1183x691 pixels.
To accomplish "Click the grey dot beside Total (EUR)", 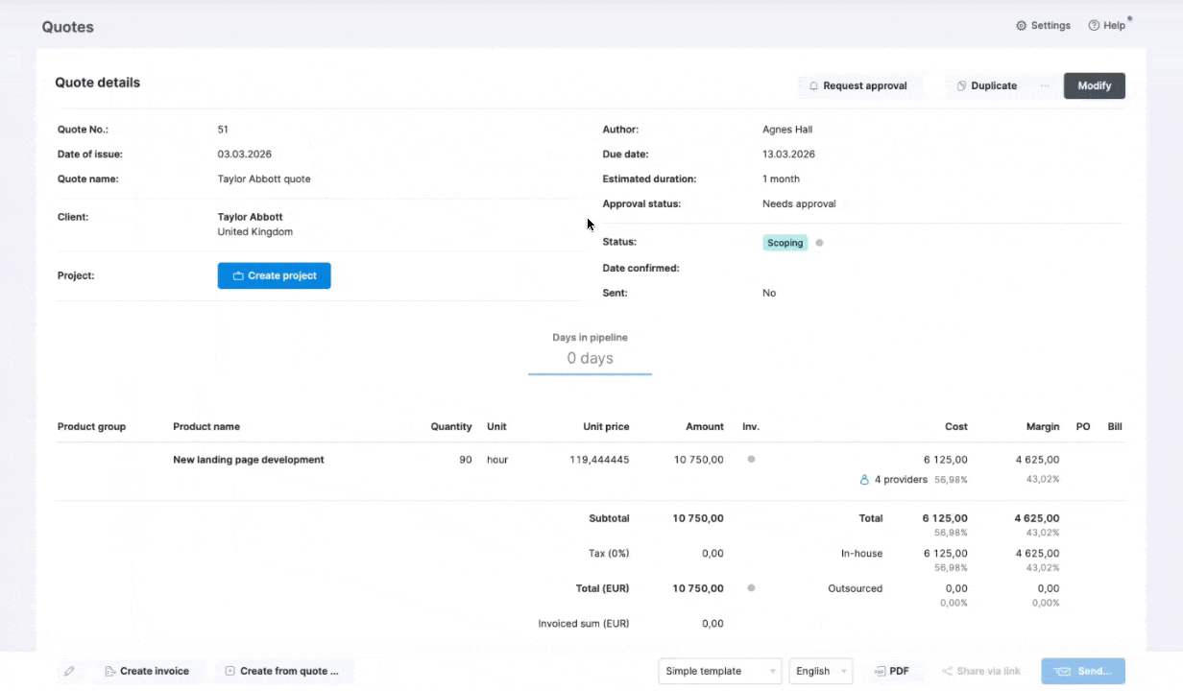I will point(751,588).
